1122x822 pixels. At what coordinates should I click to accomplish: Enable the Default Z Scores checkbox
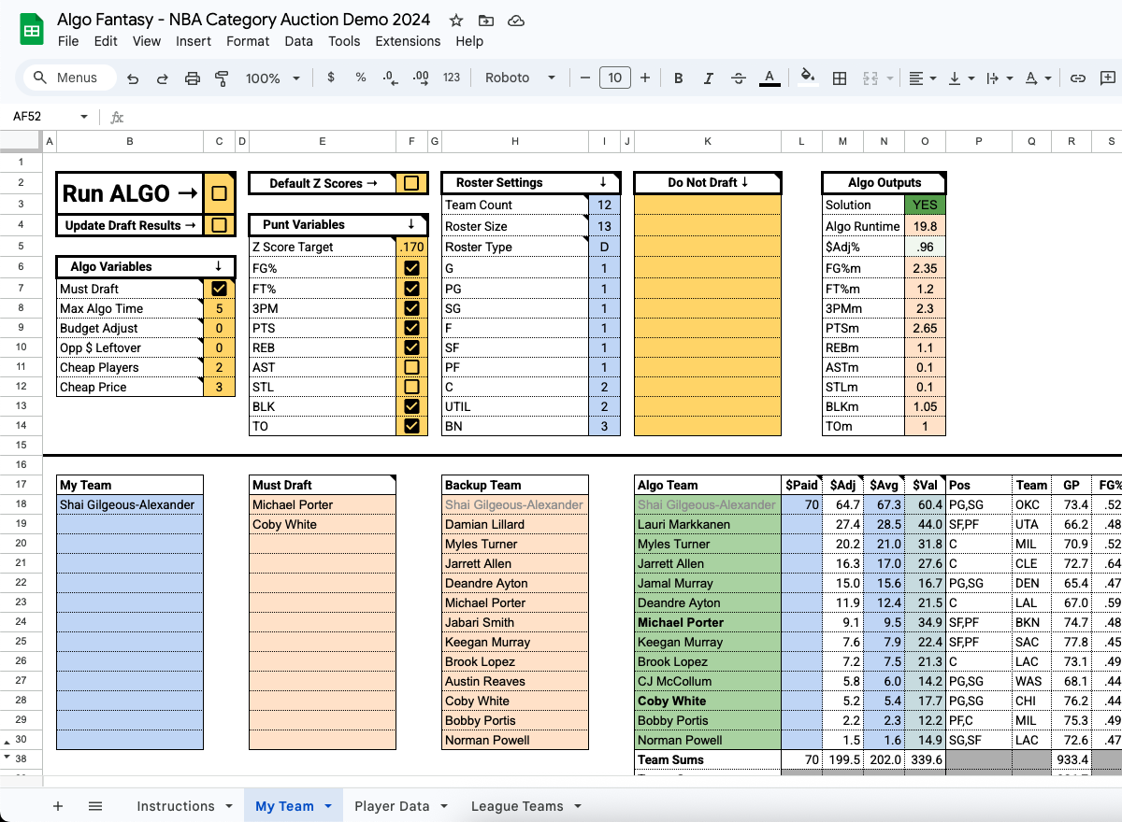pyautogui.click(x=410, y=183)
